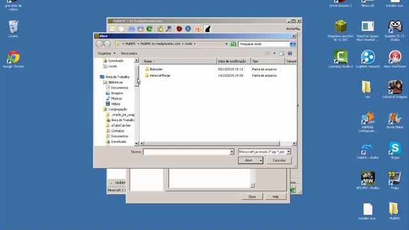Click the blue Help icon in Abrir toolbar
The image size is (409, 230).
pos(289,53)
